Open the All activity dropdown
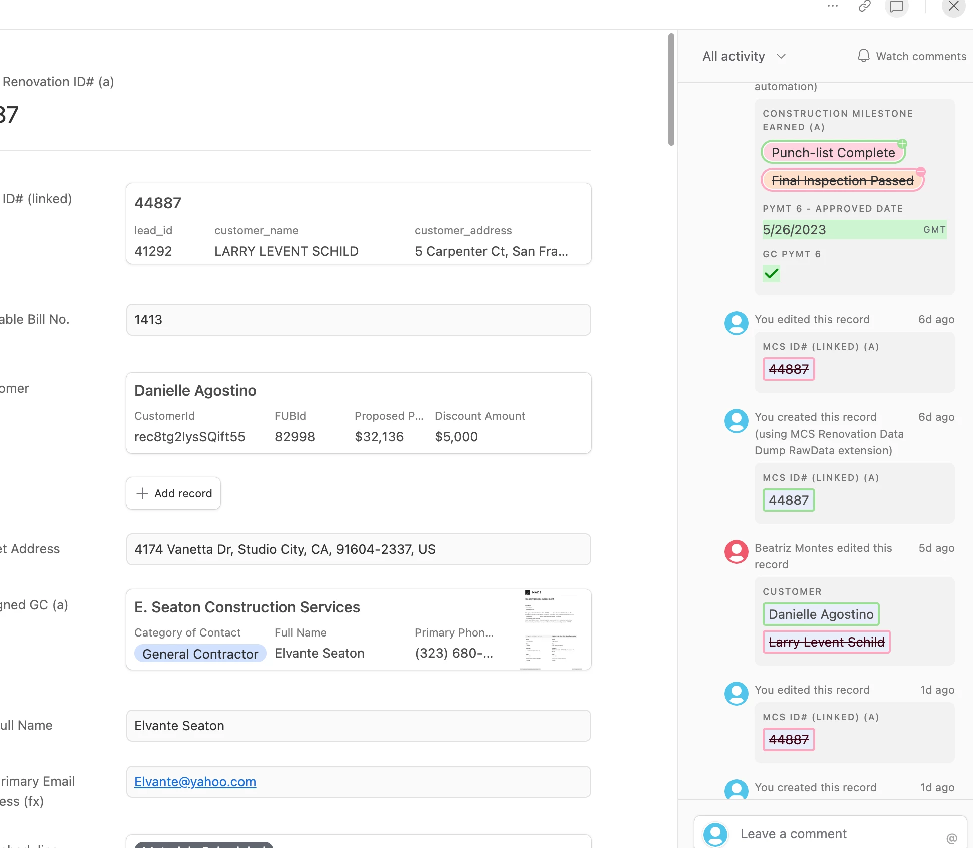973x848 pixels. click(744, 56)
